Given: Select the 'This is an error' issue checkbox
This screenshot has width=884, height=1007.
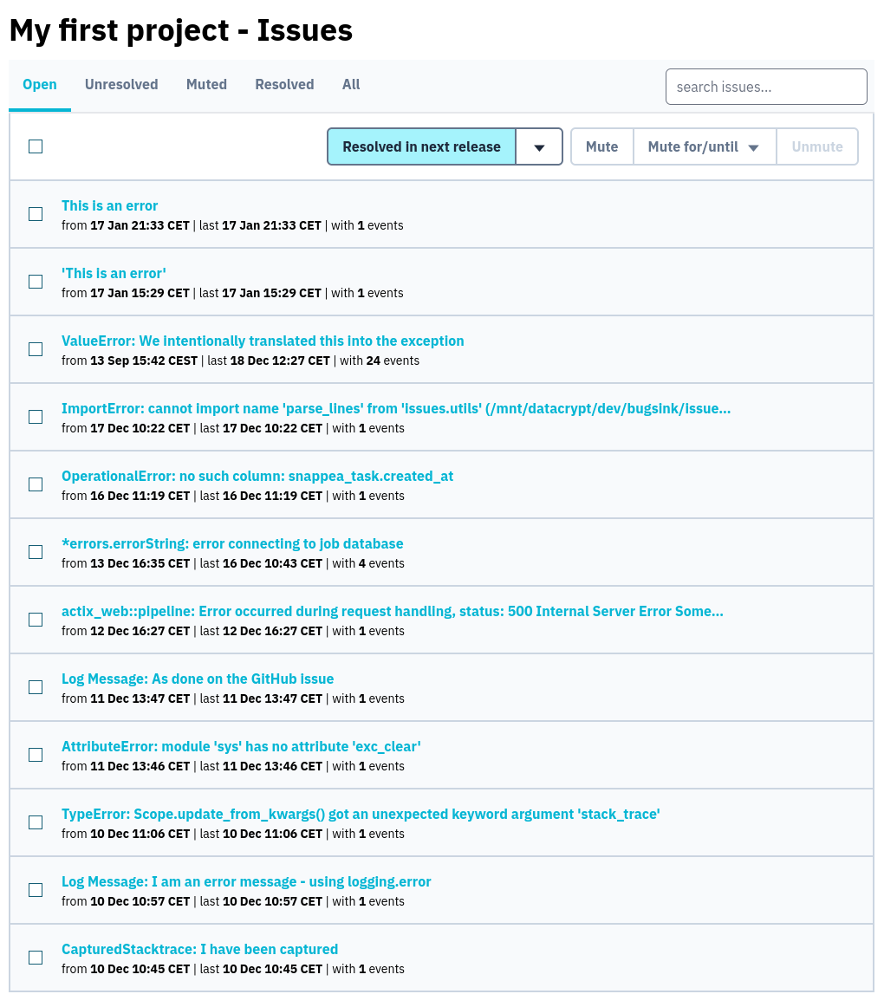Looking at the screenshot, I should (x=36, y=214).
